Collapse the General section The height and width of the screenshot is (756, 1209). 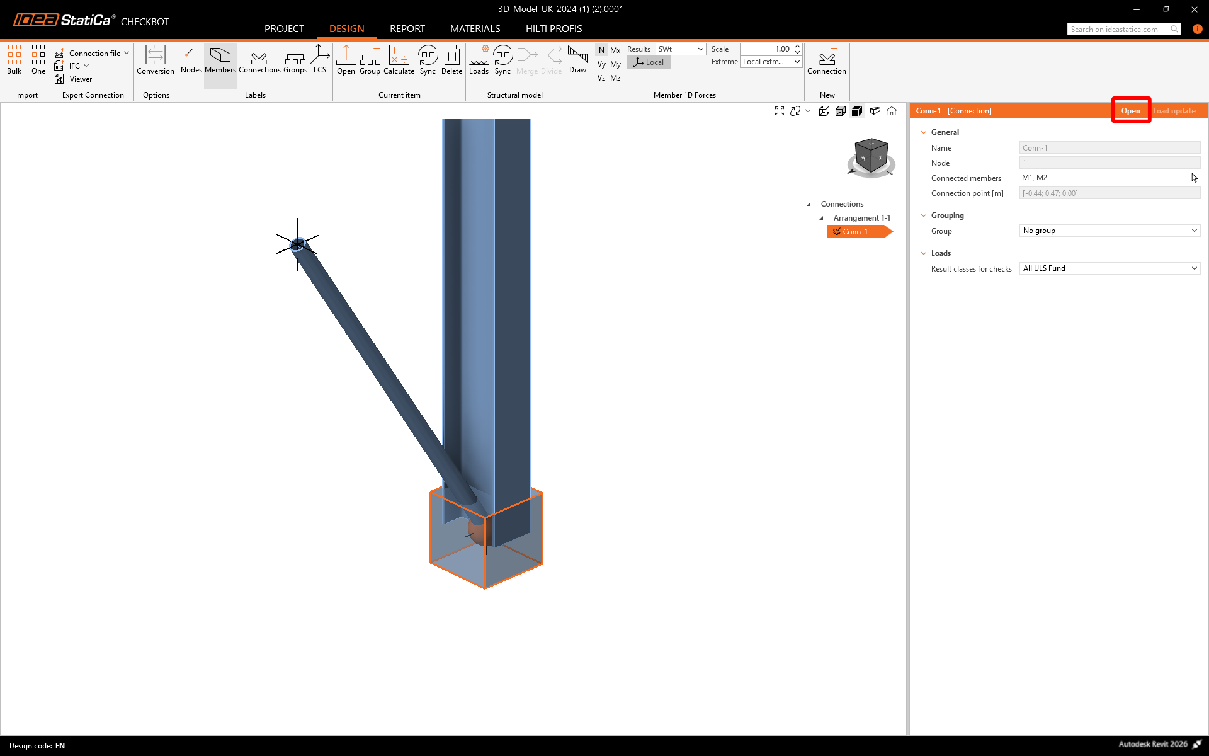924,132
